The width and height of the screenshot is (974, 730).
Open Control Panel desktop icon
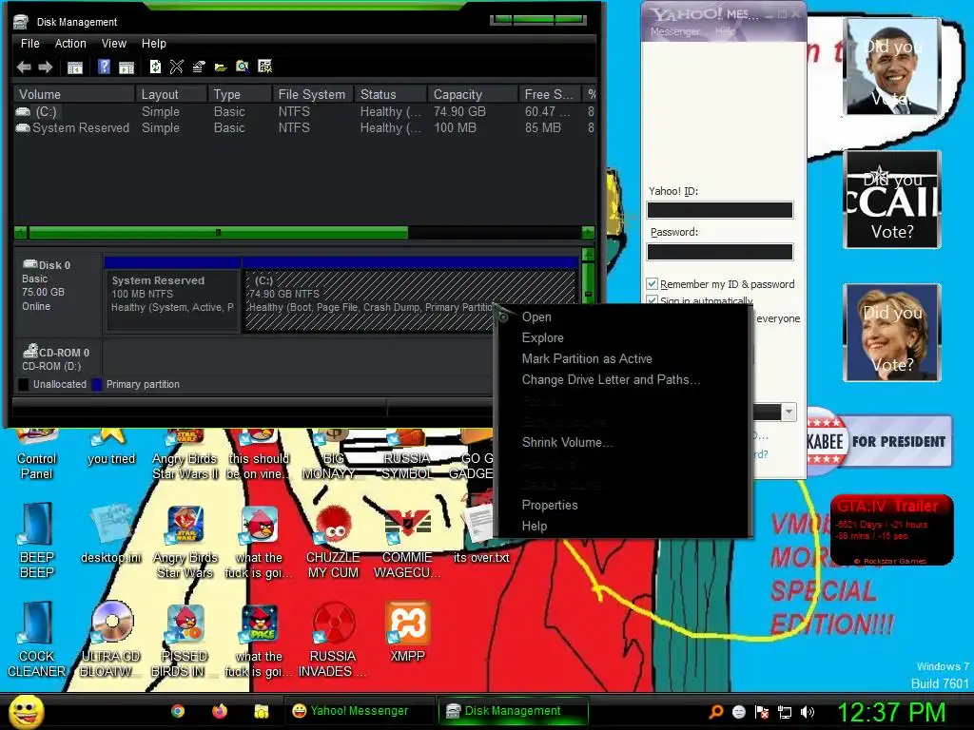pyautogui.click(x=37, y=455)
